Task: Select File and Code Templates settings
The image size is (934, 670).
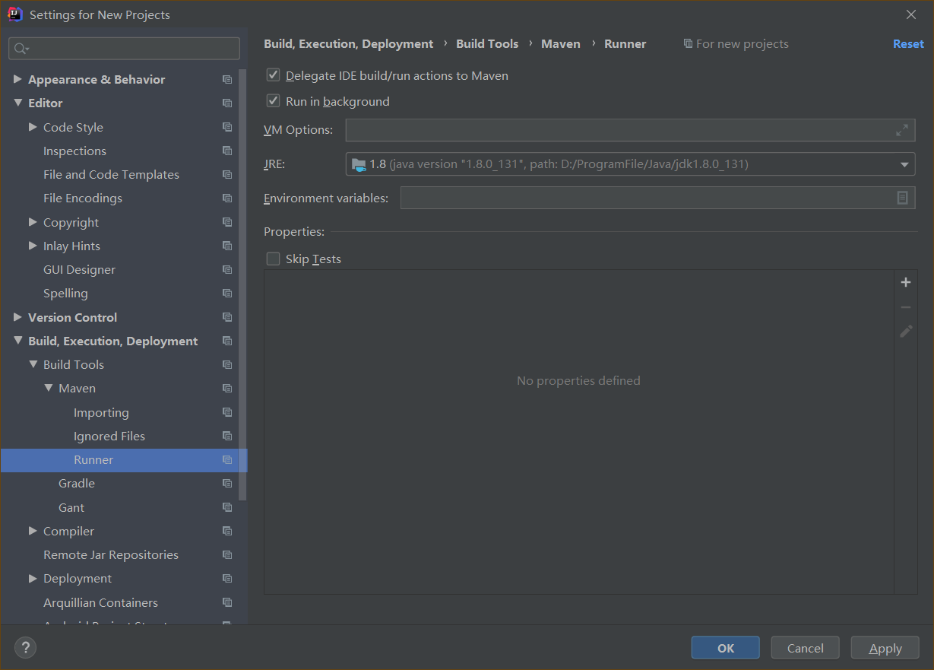Action: point(111,174)
